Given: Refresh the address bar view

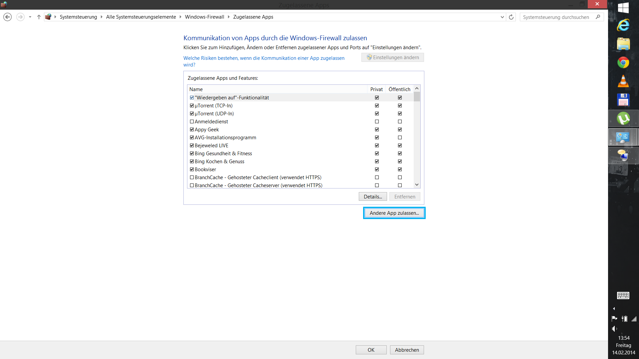Looking at the screenshot, I should 511,17.
